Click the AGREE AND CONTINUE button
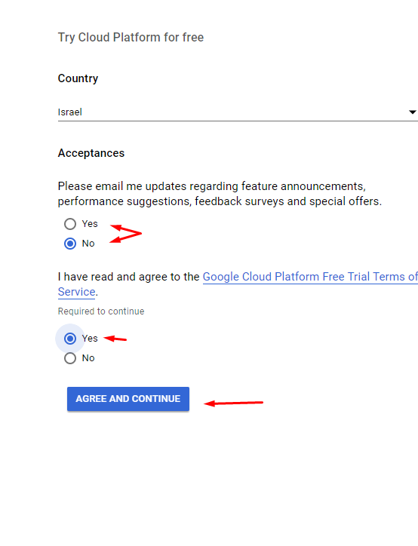This screenshot has height=546, width=418. 128,399
